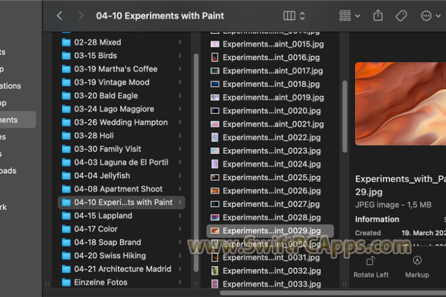Expand chevron next to 04-15 Lappland
Screen dimensions: 446x297
[180, 216]
